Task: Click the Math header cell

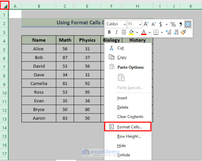Action: pos(65,40)
